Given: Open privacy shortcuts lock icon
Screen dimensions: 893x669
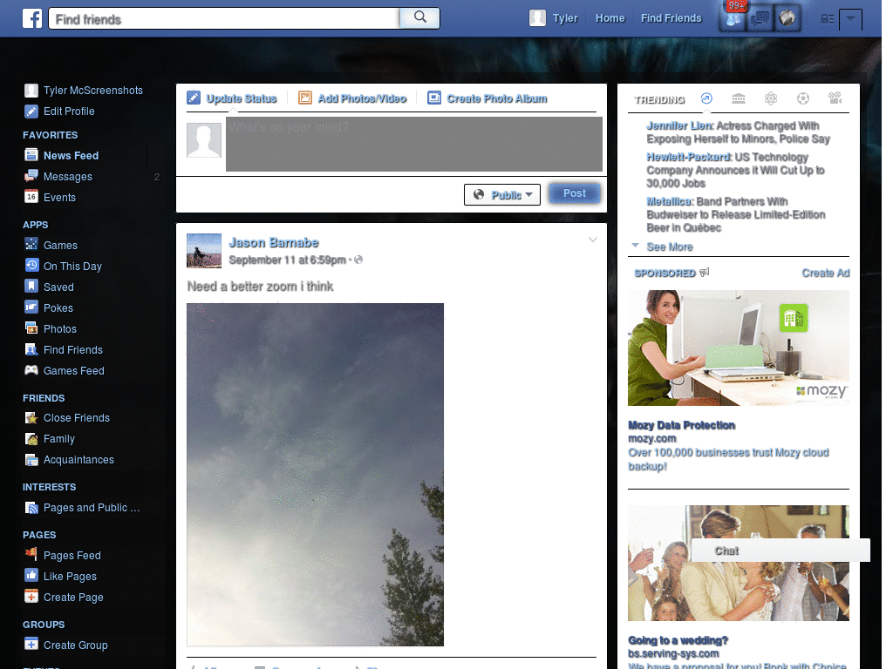Looking at the screenshot, I should tap(827, 19).
